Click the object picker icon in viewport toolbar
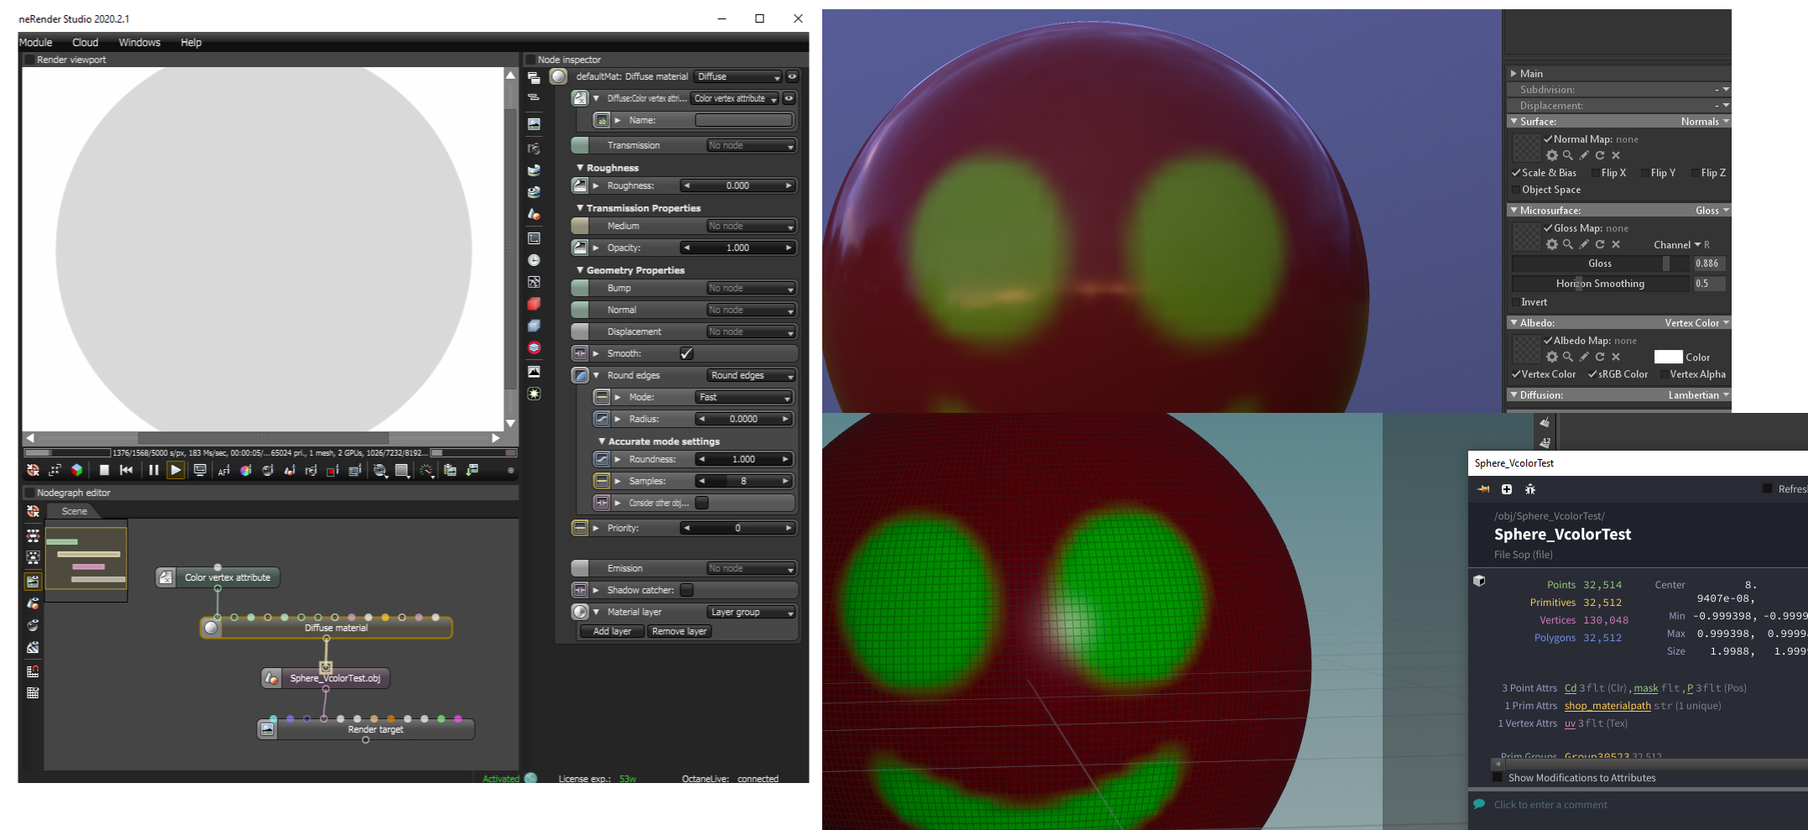1808x830 pixels. pyautogui.click(x=289, y=471)
